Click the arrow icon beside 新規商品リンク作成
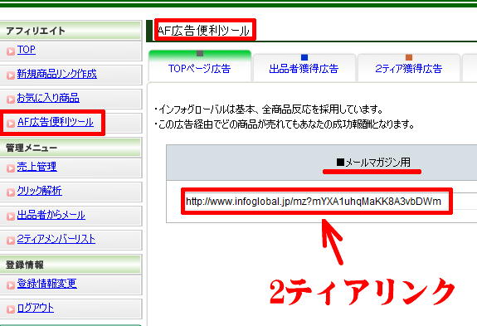Viewport: 477px width, 326px height. (11, 75)
